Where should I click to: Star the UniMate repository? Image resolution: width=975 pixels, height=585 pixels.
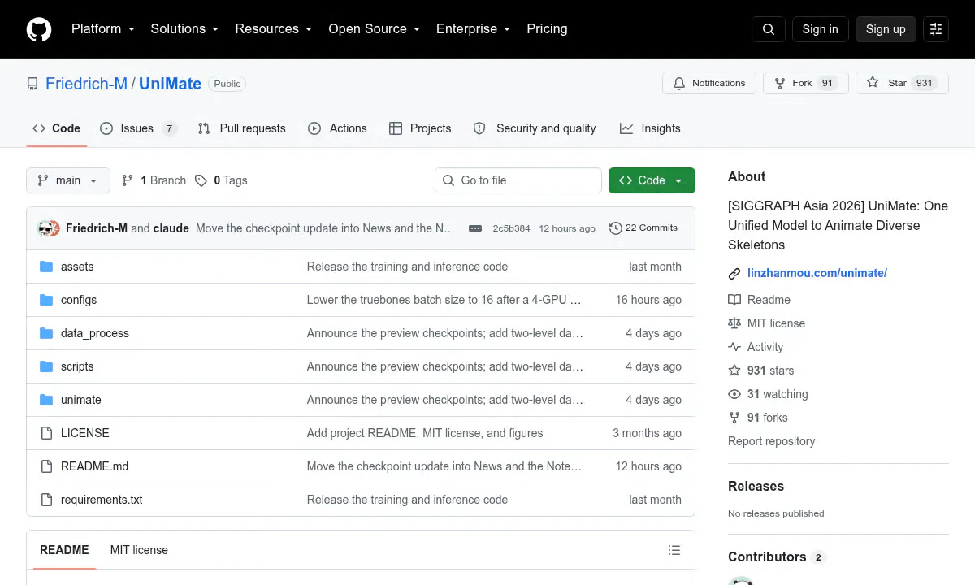tap(902, 83)
